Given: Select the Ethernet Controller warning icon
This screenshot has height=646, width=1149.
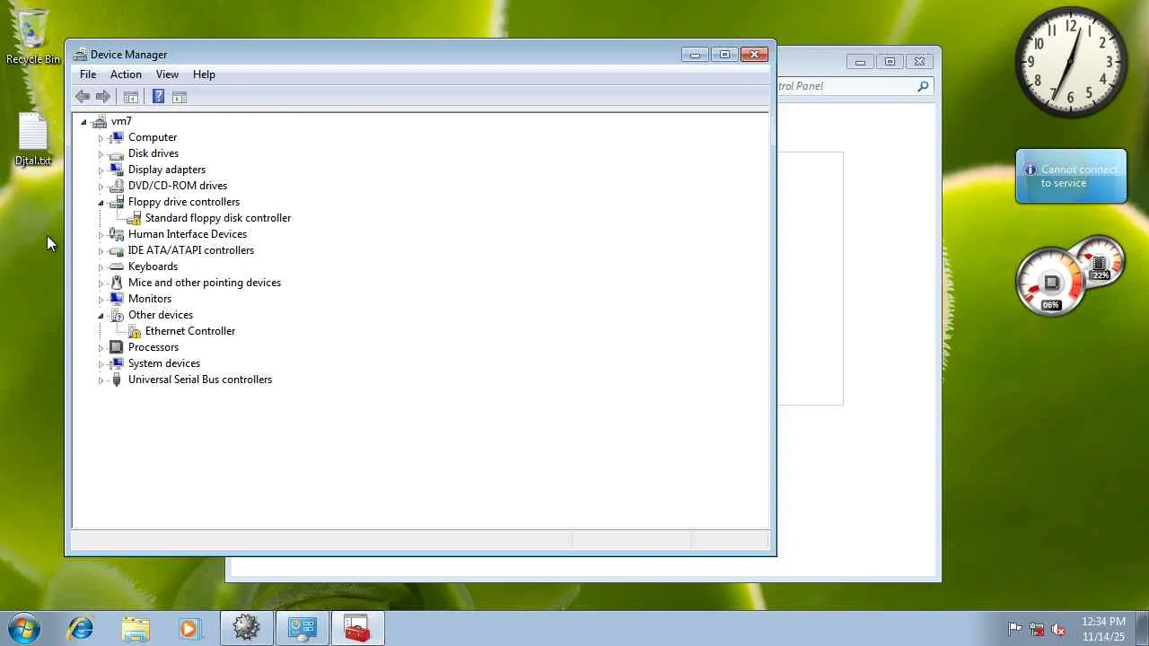Looking at the screenshot, I should coord(134,331).
